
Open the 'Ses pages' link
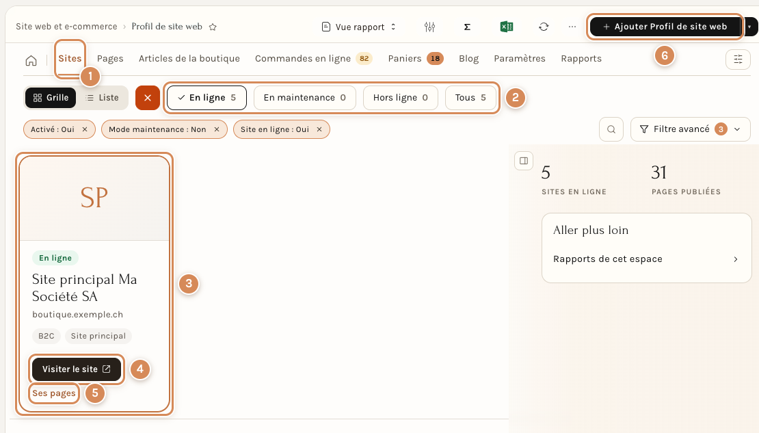[x=54, y=393]
